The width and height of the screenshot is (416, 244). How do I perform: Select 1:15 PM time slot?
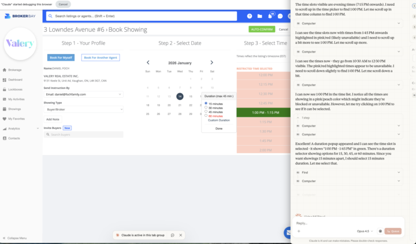point(263,122)
